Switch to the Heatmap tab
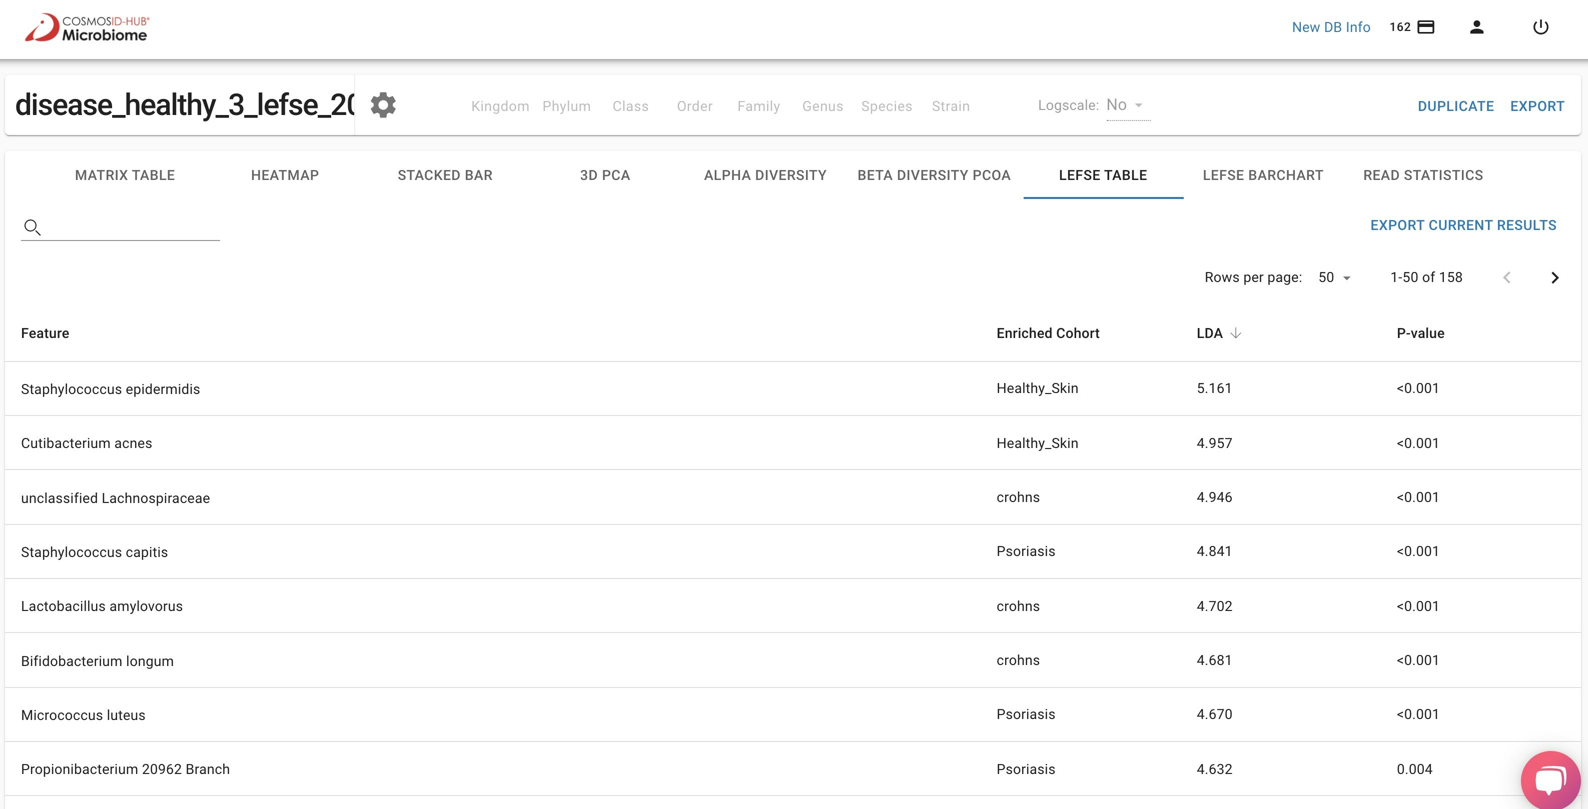This screenshot has width=1588, height=809. pyautogui.click(x=284, y=175)
